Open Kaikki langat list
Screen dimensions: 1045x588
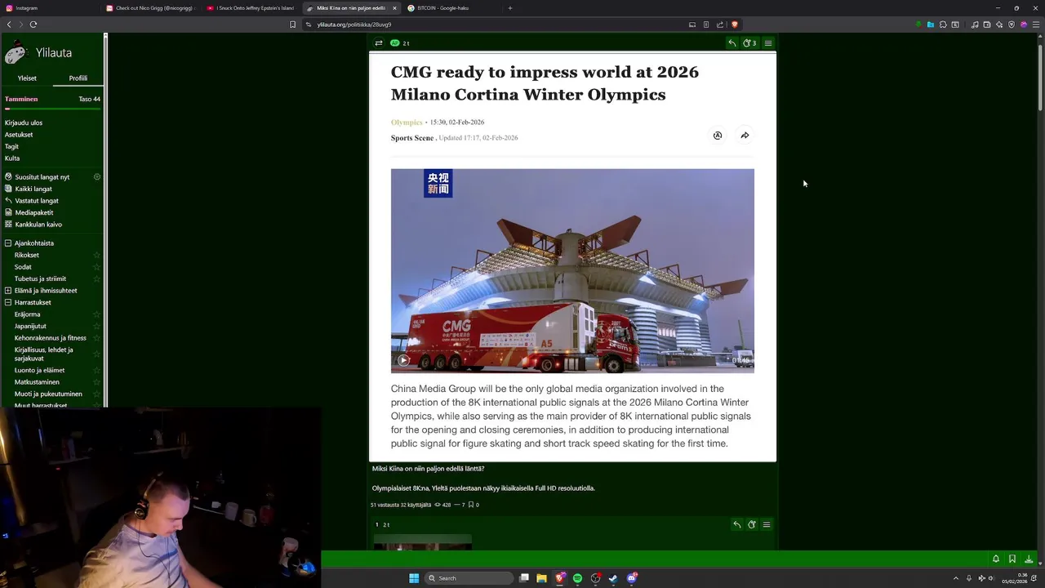[33, 189]
